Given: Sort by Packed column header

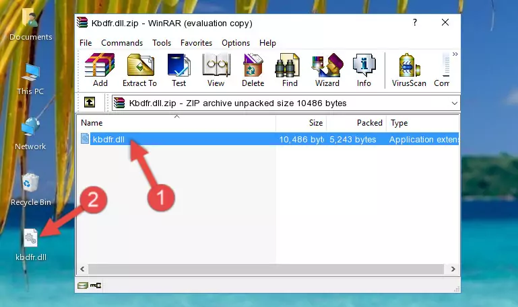Looking at the screenshot, I should [356, 123].
